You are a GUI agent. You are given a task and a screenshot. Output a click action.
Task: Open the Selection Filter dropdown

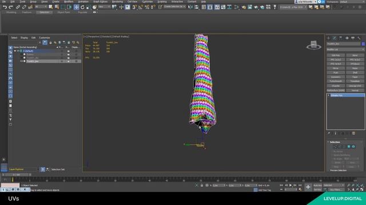(x=41, y=7)
